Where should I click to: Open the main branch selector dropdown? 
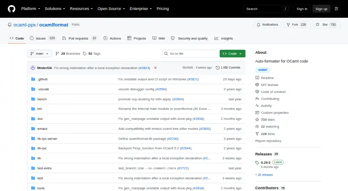point(40,54)
